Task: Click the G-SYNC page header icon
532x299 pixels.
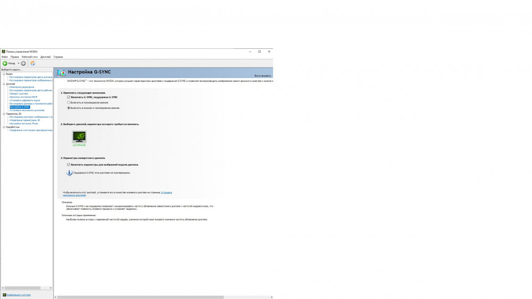Action: 61,72
